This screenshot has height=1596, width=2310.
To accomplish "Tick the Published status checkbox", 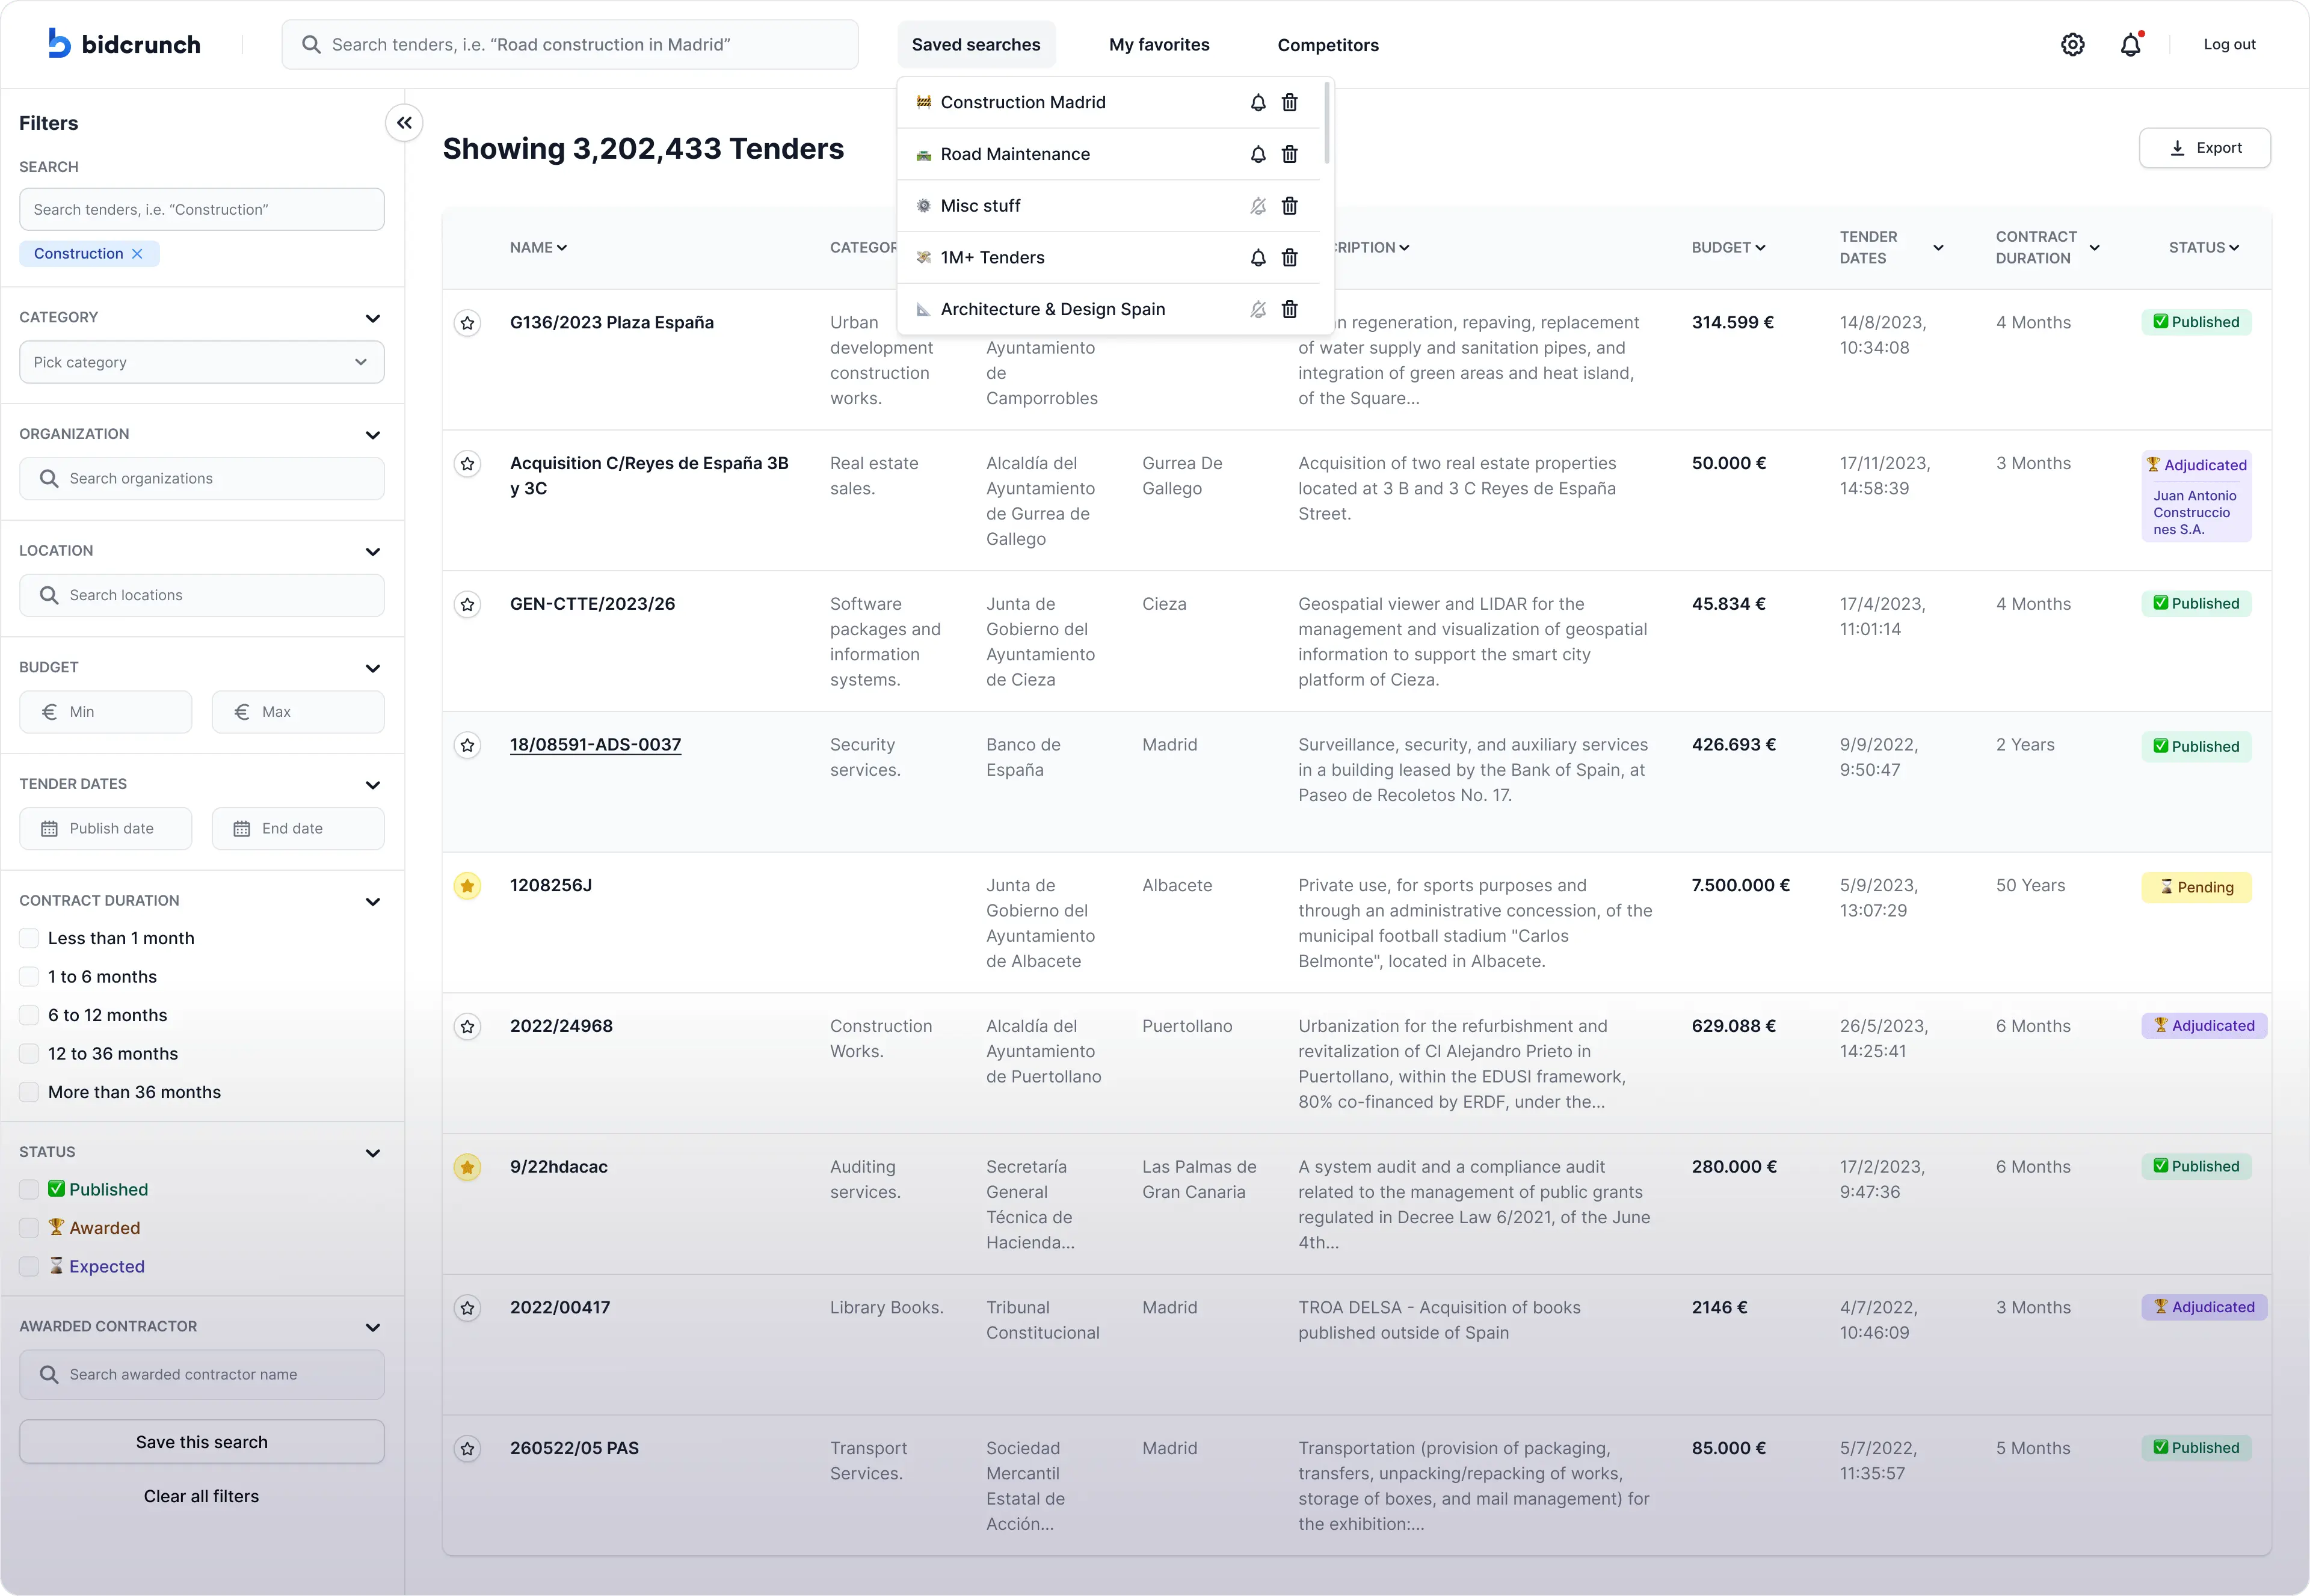I will (30, 1189).
